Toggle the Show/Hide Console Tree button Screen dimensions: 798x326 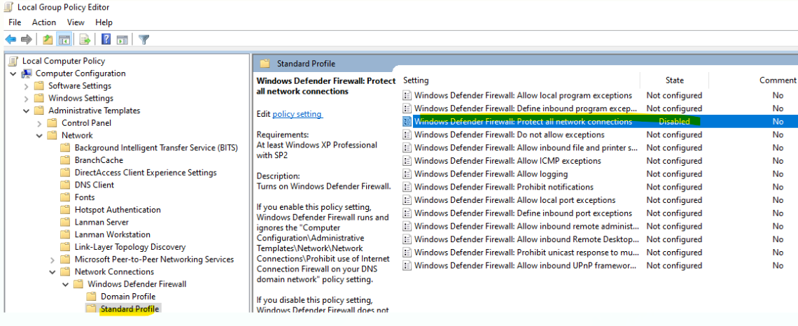64,39
